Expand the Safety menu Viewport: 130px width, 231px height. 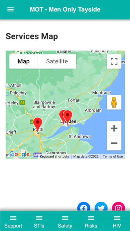(65, 222)
